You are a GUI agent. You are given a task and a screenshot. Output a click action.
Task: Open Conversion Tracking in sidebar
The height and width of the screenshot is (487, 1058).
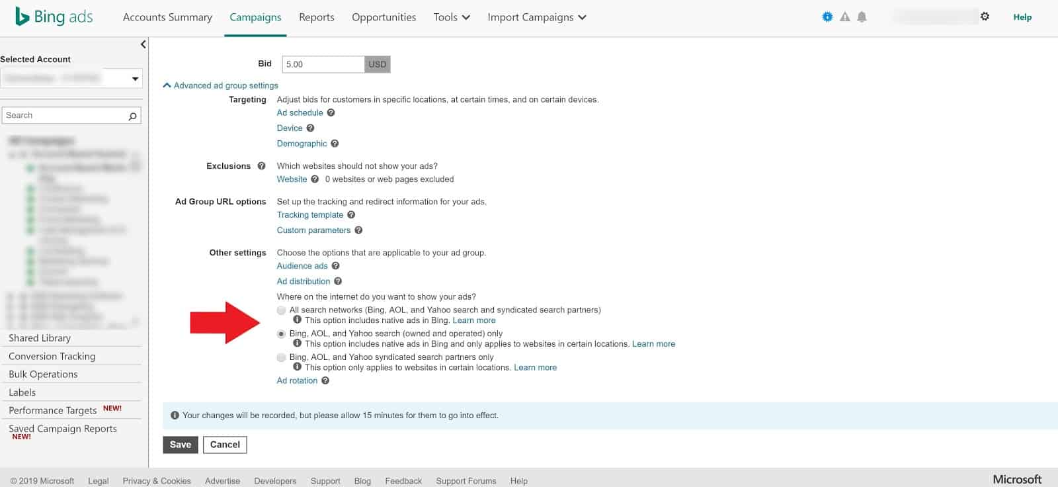point(52,356)
